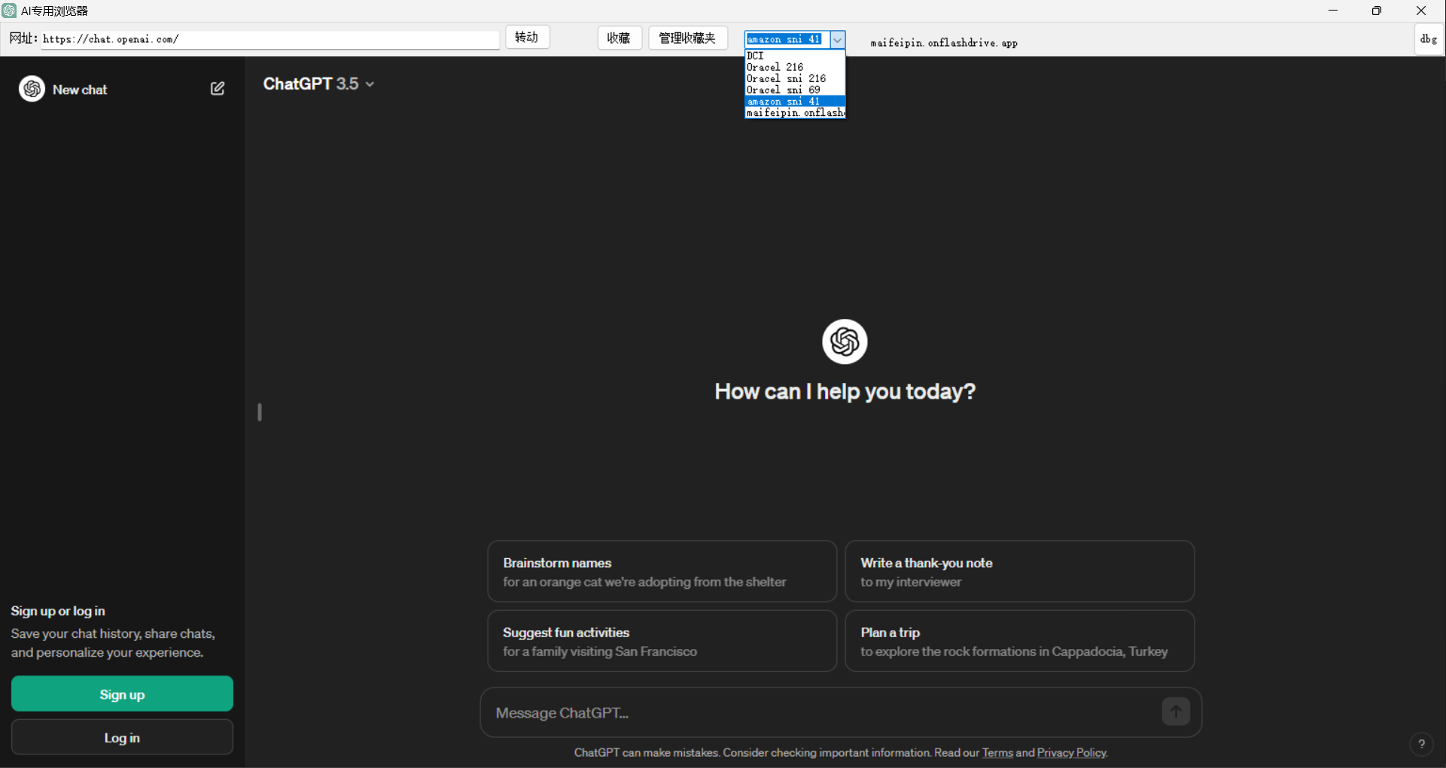Choose maifeipin.onflash list entry
Image resolution: width=1446 pixels, height=768 pixels.
[795, 112]
